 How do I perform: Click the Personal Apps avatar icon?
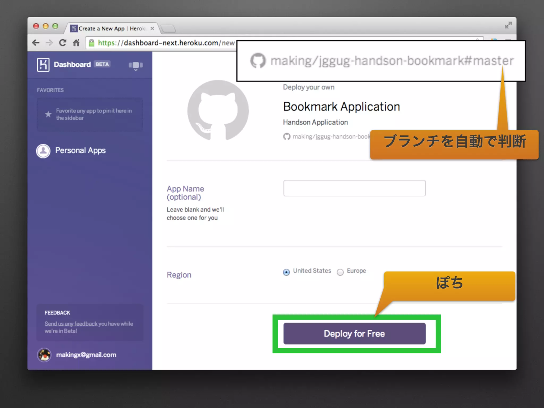pos(43,151)
